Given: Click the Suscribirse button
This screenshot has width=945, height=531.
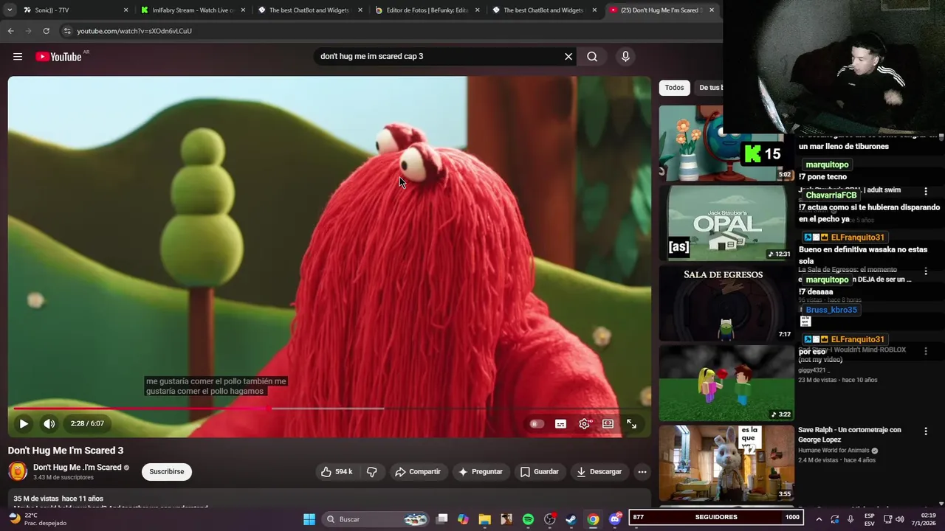Looking at the screenshot, I should click(x=167, y=472).
